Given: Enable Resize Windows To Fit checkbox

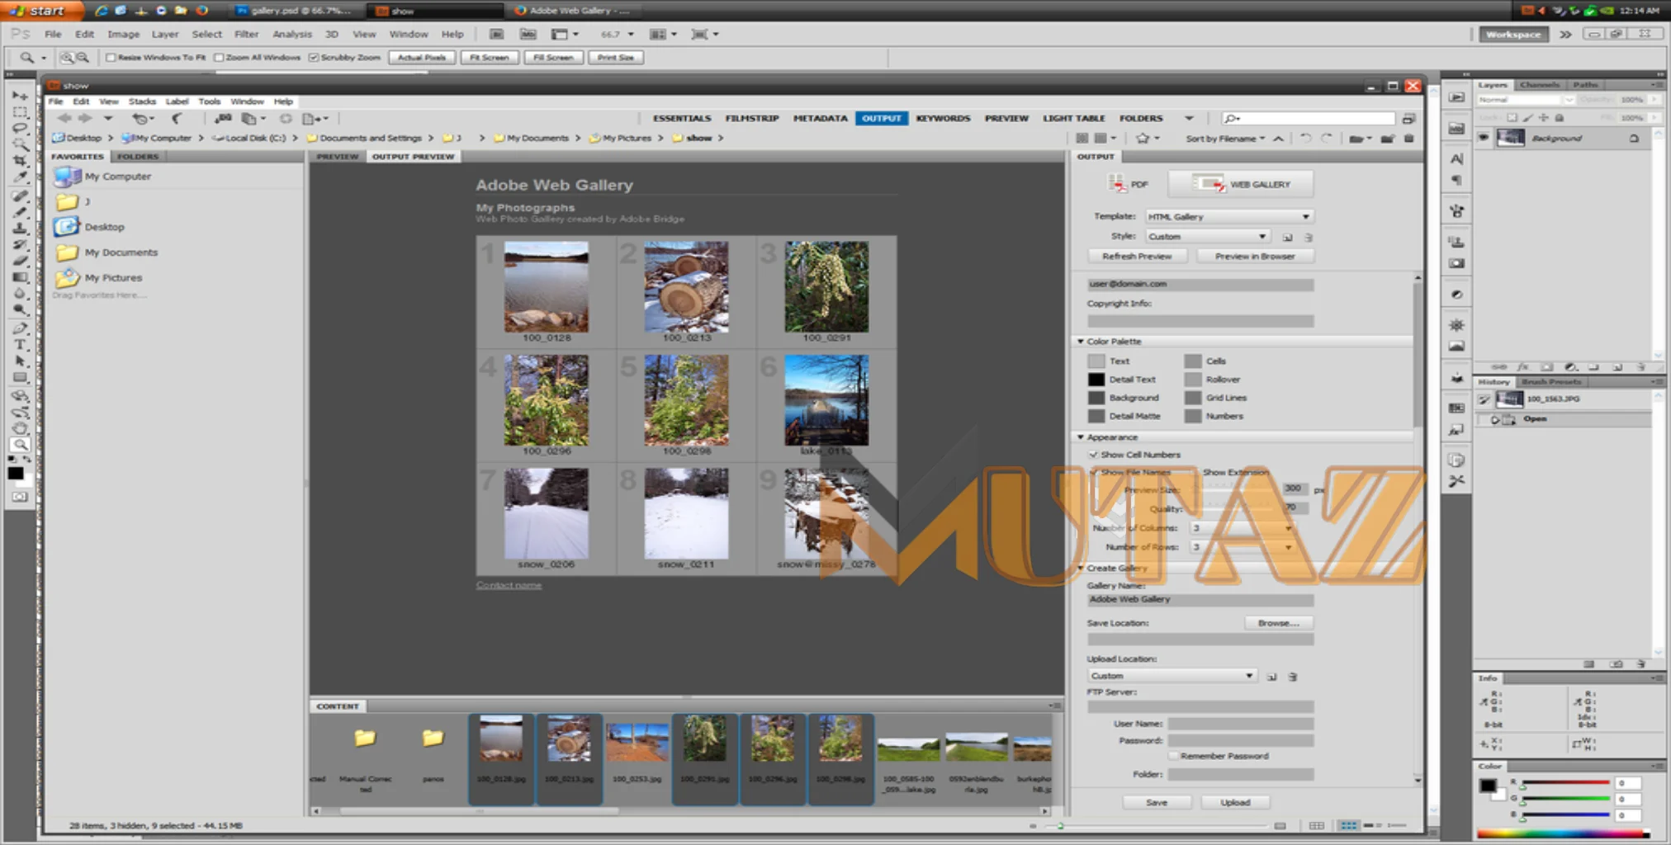Looking at the screenshot, I should coord(111,57).
